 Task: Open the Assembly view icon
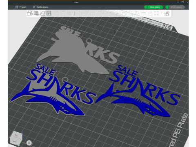[x=167, y=13]
